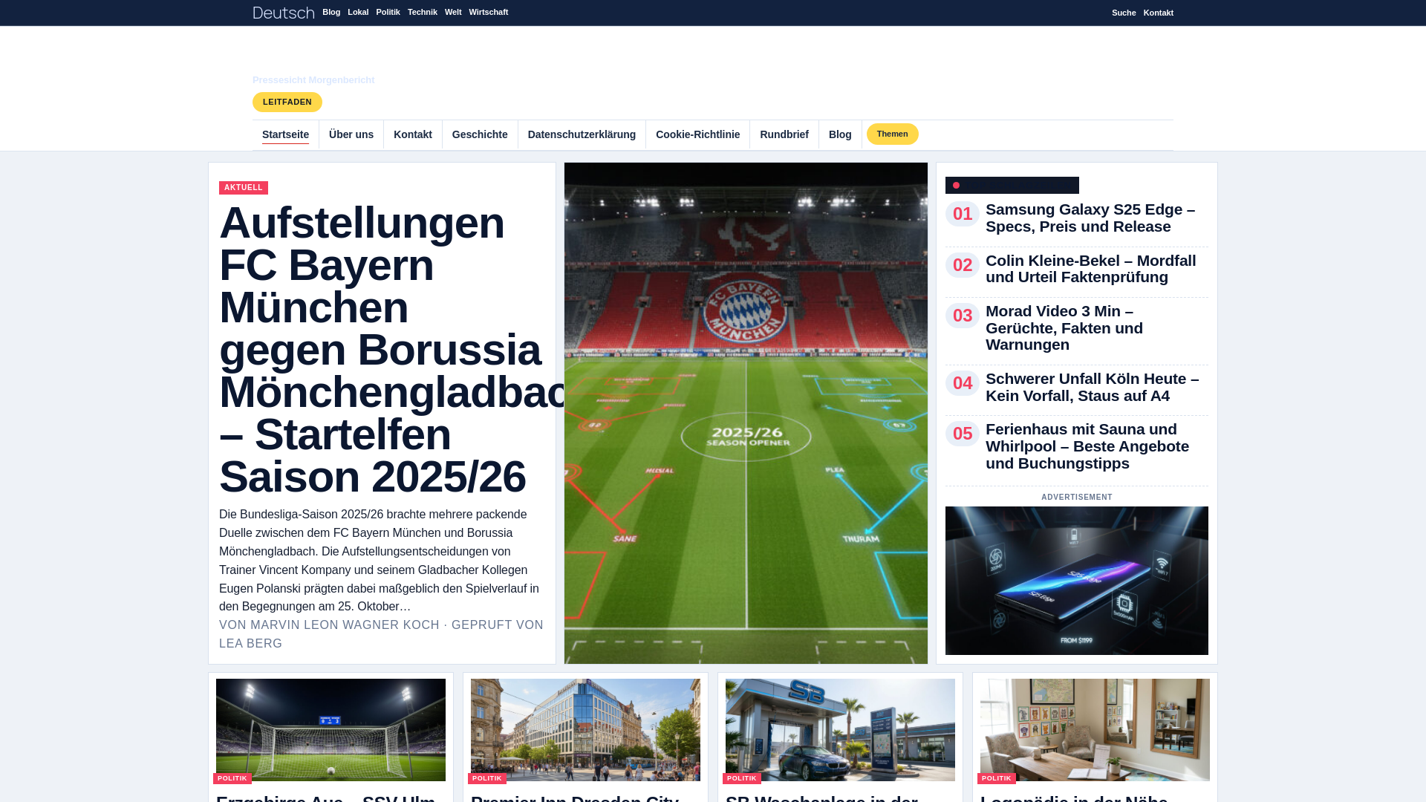Open the Datenschutzerklärung page

tap(582, 135)
